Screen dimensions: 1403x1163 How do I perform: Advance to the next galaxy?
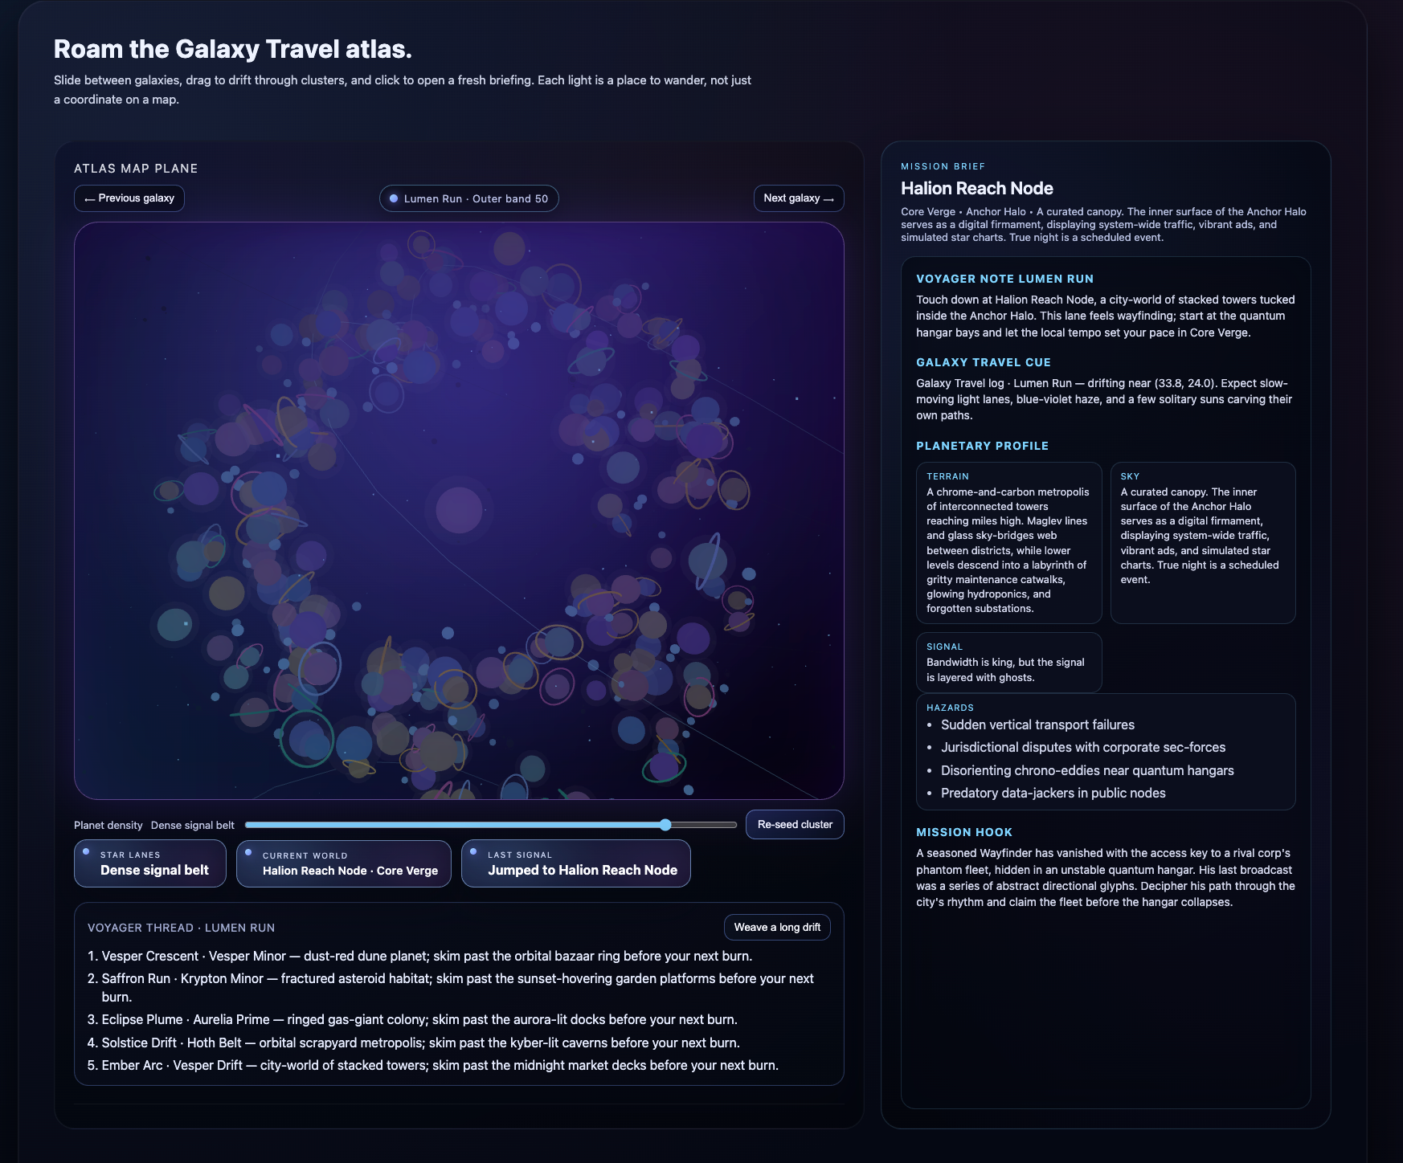point(798,198)
